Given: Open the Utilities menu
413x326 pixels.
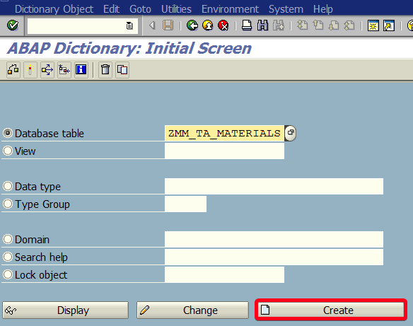Looking at the screenshot, I should [176, 9].
